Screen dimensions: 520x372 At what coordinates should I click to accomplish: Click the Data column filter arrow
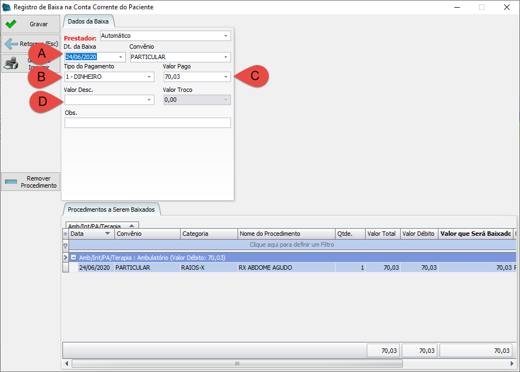point(107,234)
